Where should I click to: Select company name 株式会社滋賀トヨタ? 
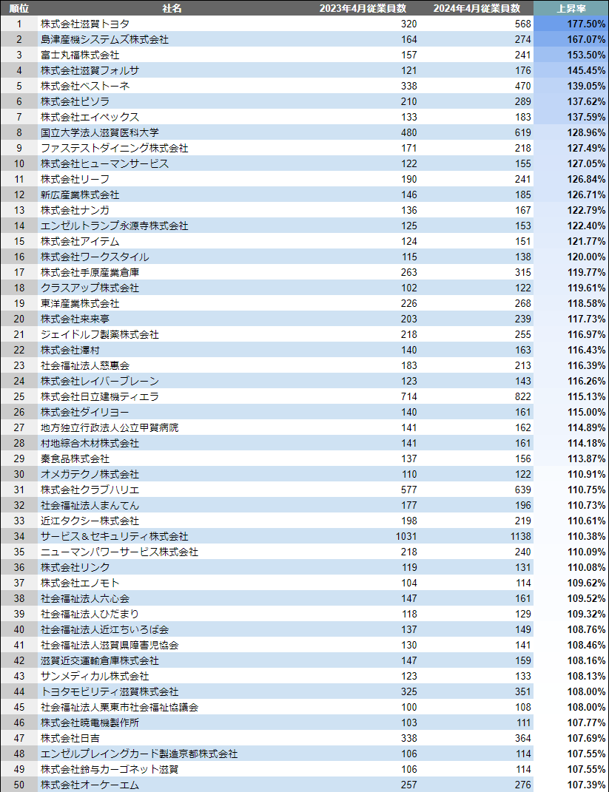(172, 24)
